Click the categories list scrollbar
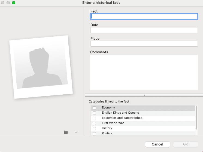 (196, 118)
